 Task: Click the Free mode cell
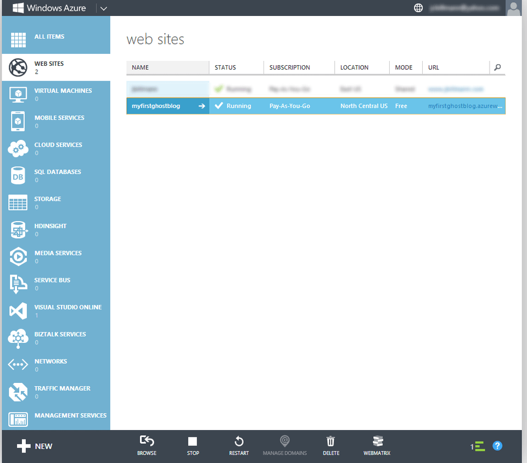[401, 106]
